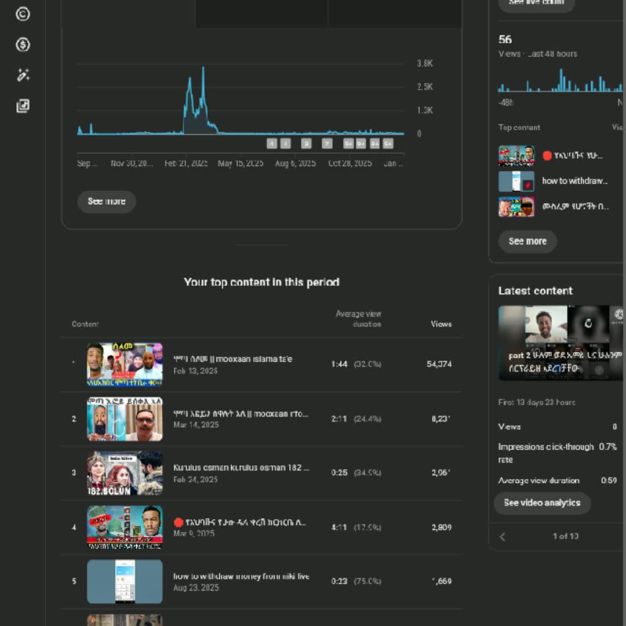Open realtime thumbnail beside 'how to withdraw..'
This screenshot has width=626, height=626.
point(516,181)
